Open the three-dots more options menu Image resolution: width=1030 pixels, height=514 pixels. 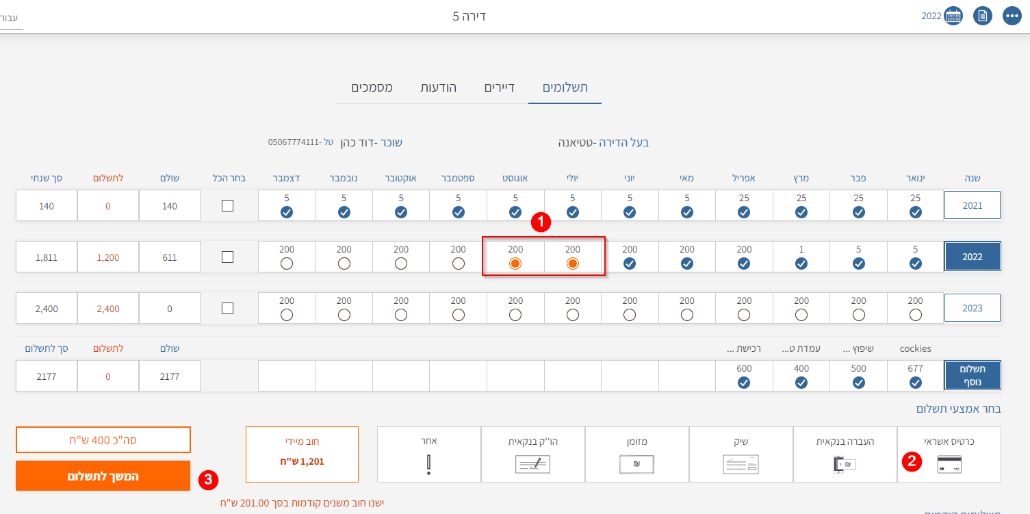1013,16
